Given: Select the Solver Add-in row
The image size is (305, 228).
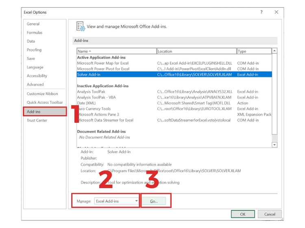Looking at the screenshot, I should point(174,75).
